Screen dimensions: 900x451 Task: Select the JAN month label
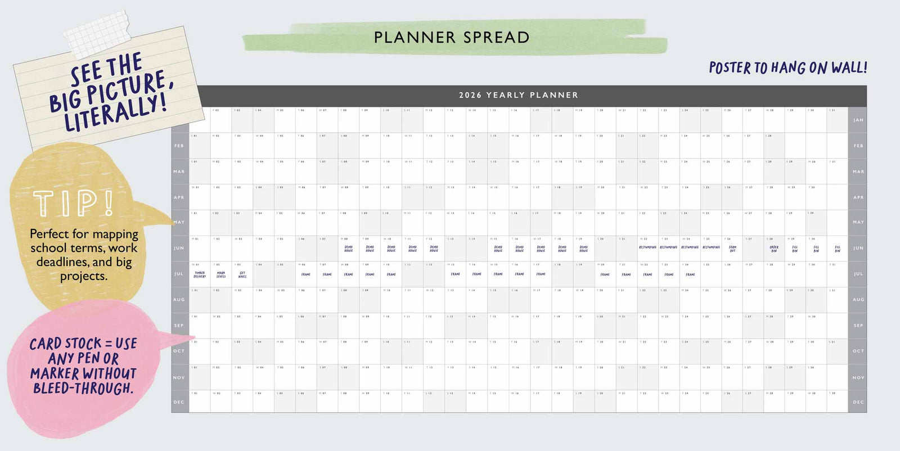point(858,120)
